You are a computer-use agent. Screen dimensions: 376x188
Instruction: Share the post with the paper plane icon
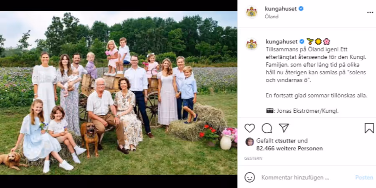point(284,128)
